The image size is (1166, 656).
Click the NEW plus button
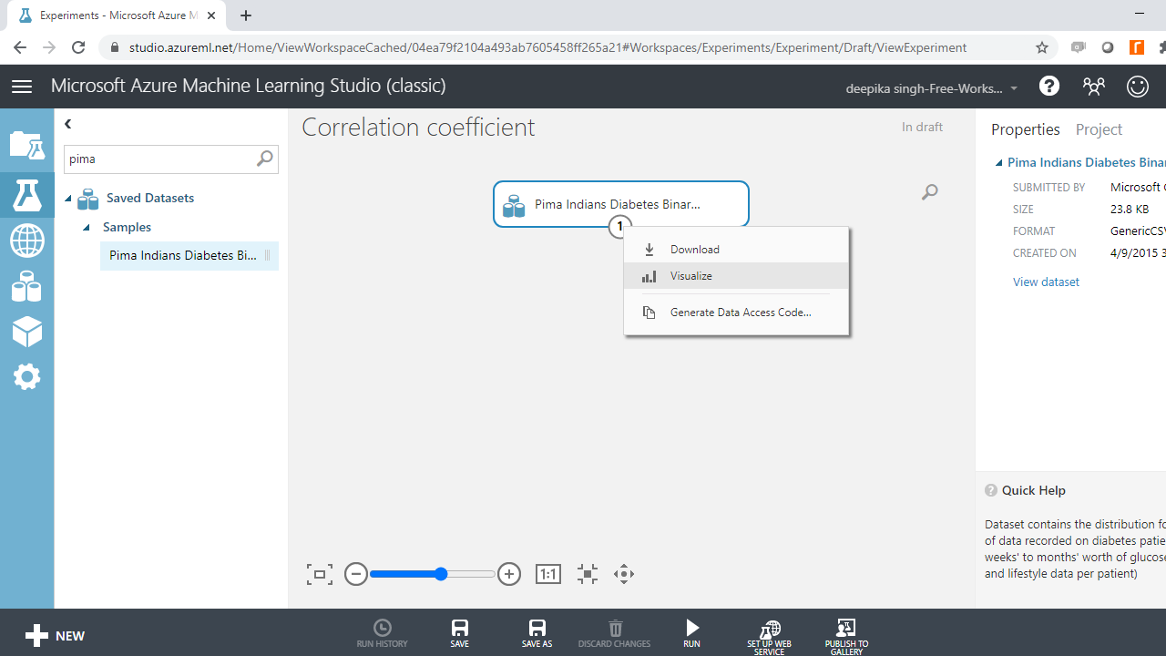(56, 636)
